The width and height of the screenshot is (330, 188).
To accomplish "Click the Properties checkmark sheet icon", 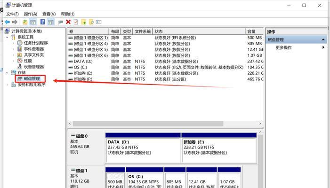I will [x=76, y=22].
